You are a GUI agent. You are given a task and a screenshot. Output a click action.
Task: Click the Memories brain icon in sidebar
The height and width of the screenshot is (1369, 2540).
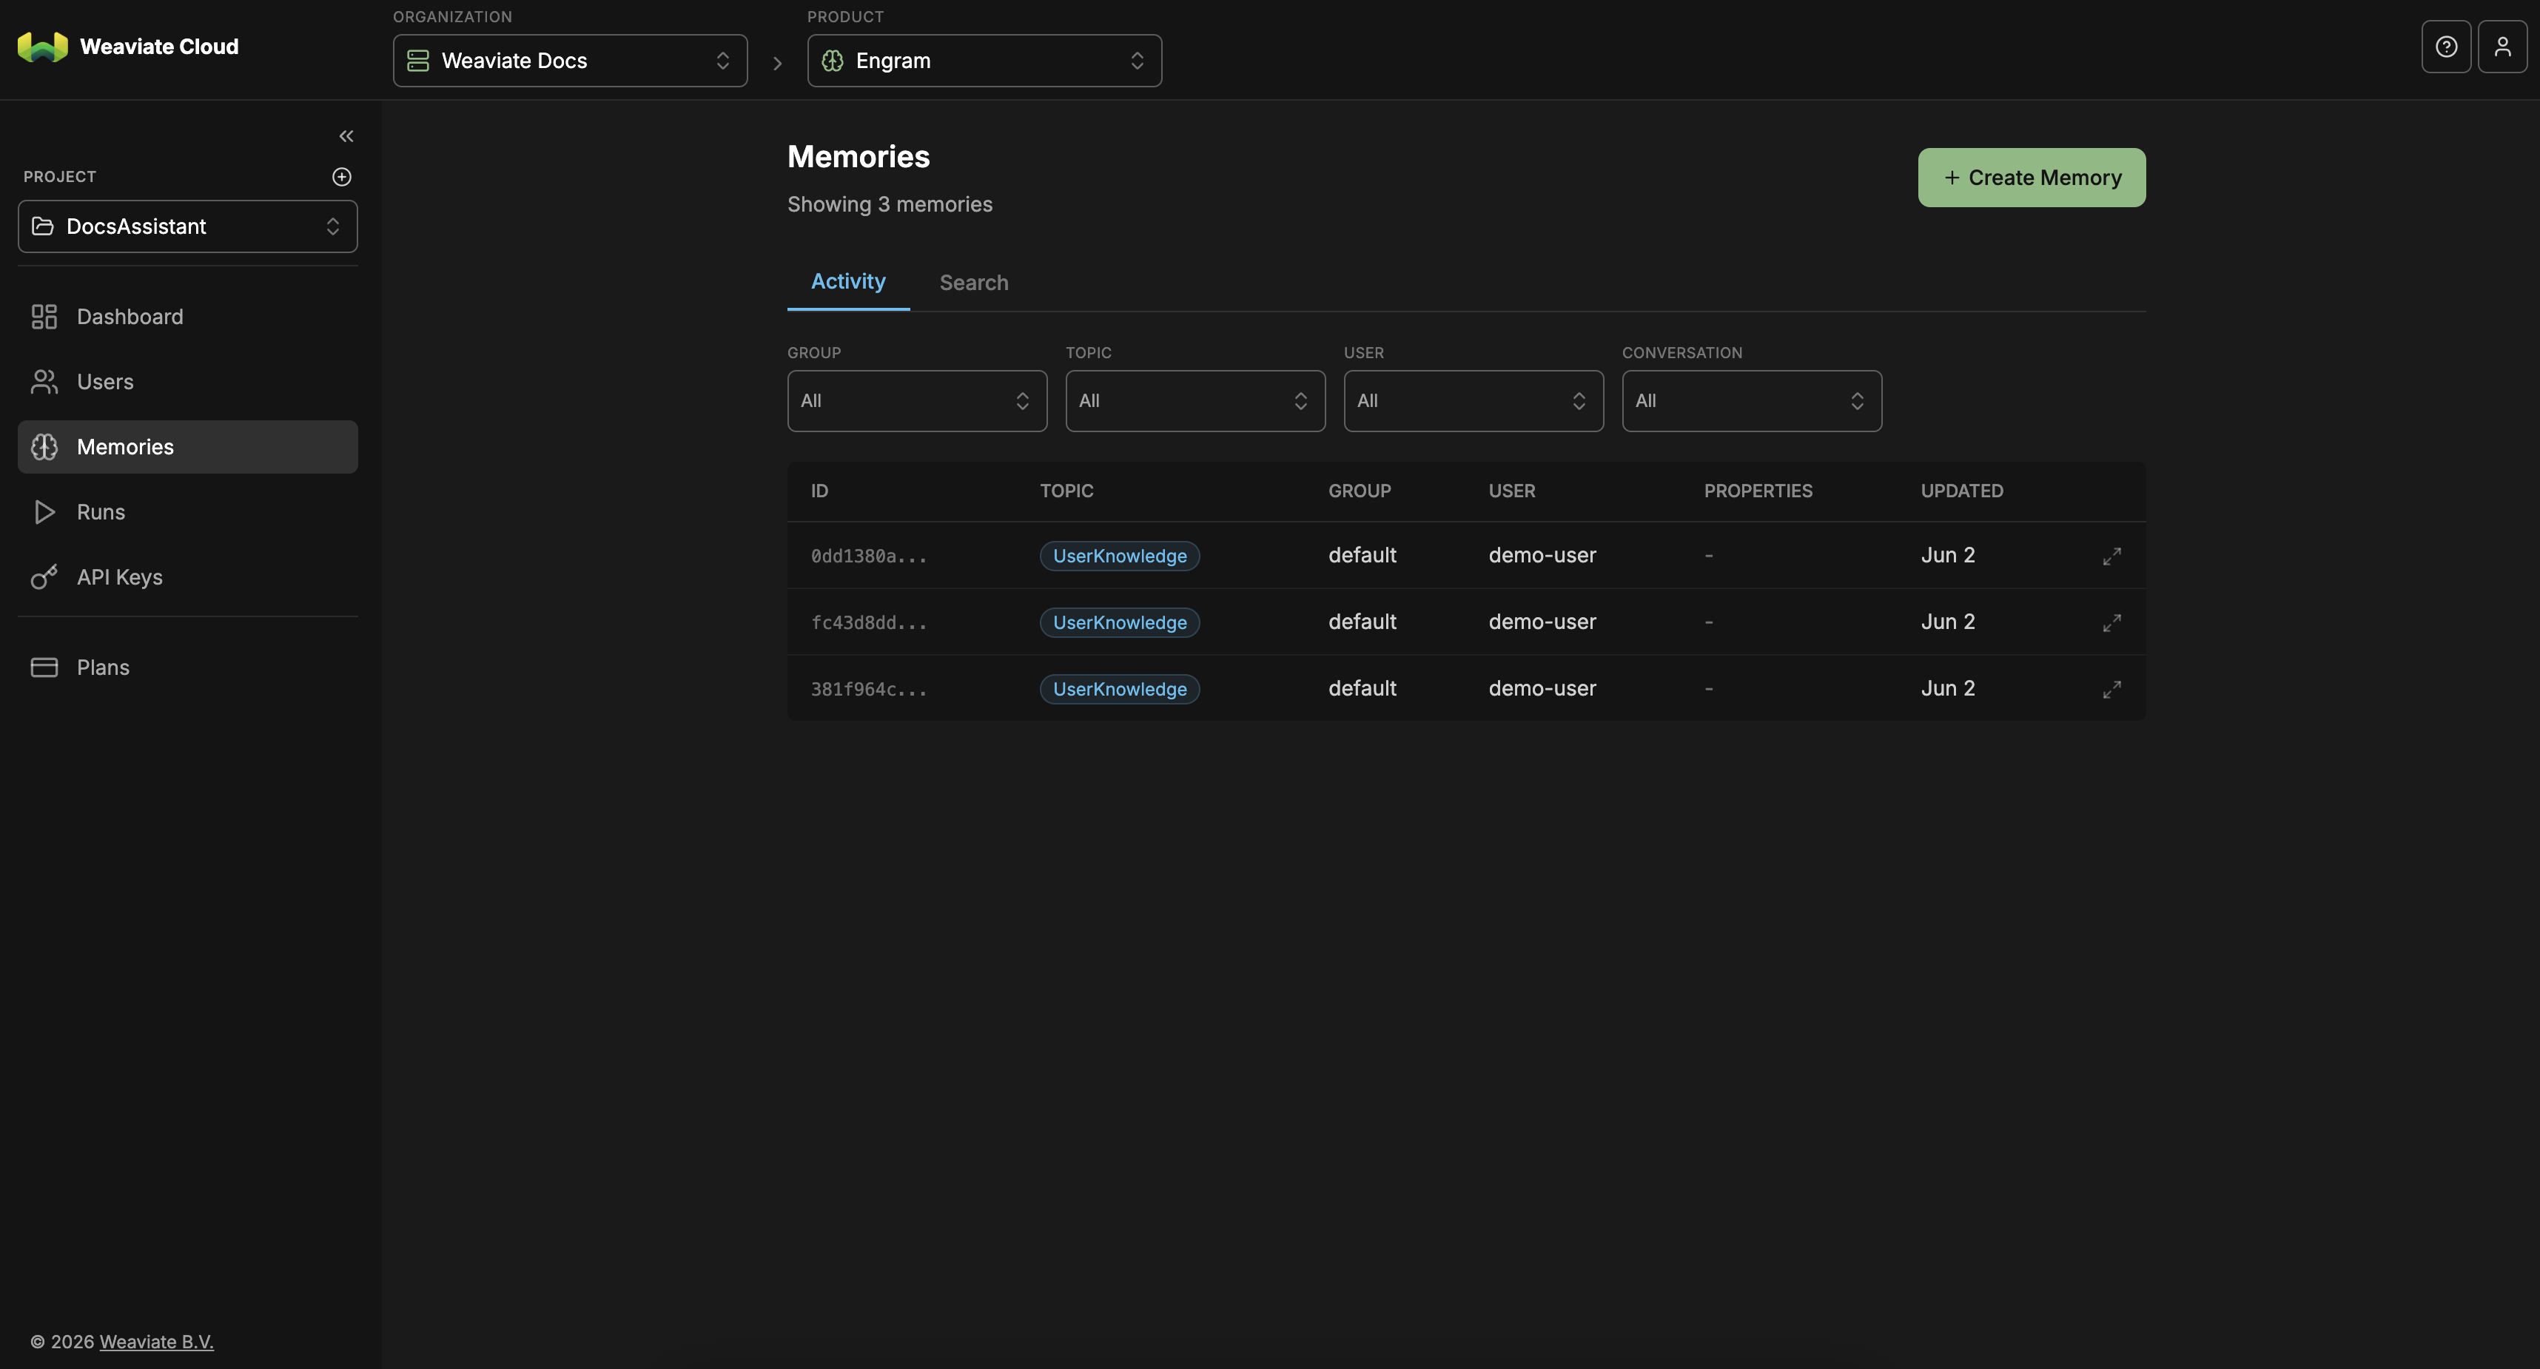pos(44,446)
